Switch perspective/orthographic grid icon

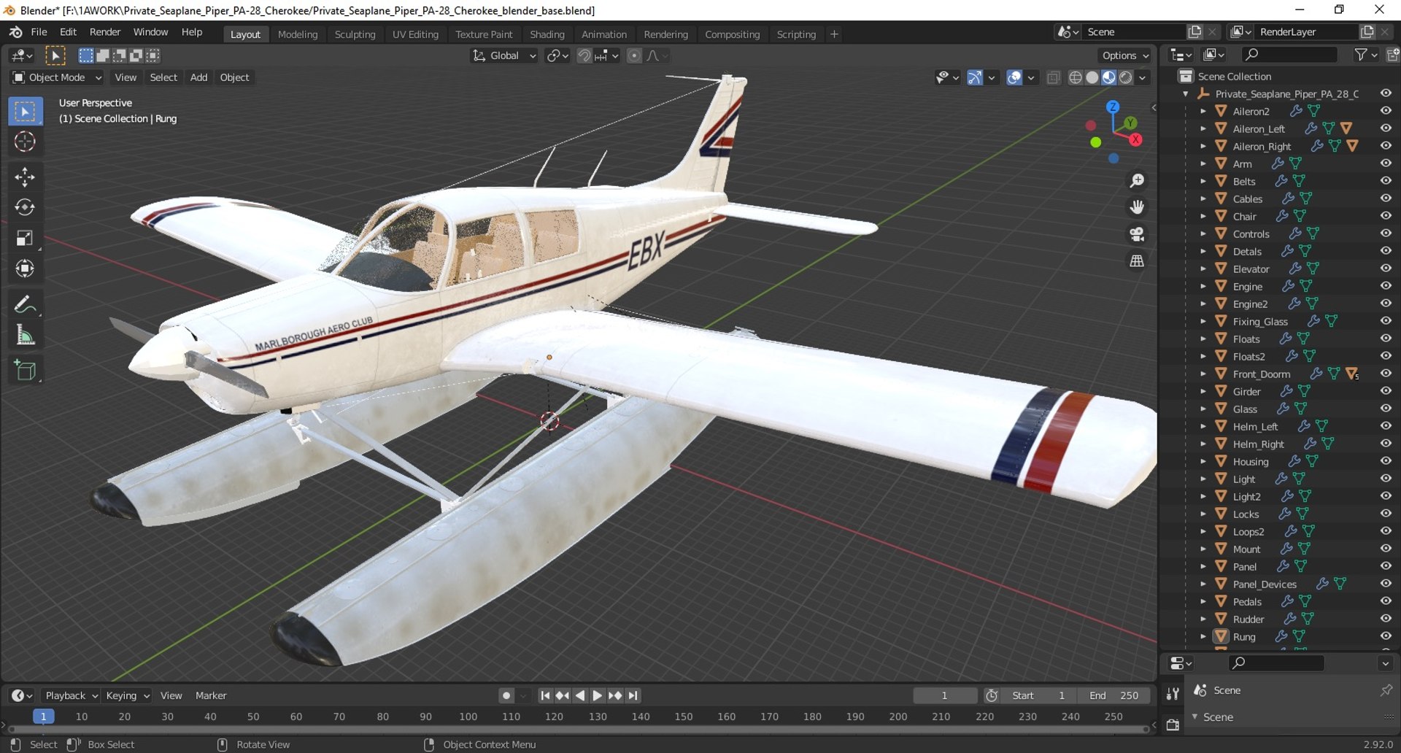click(x=1137, y=261)
